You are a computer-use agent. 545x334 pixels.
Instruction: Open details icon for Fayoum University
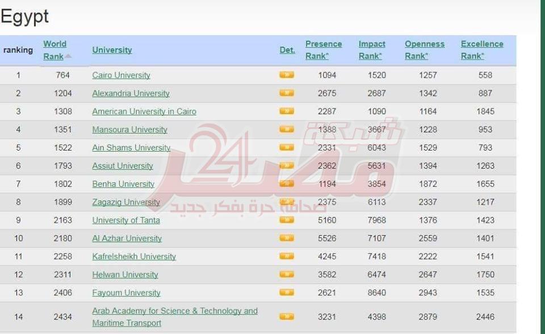pyautogui.click(x=287, y=293)
